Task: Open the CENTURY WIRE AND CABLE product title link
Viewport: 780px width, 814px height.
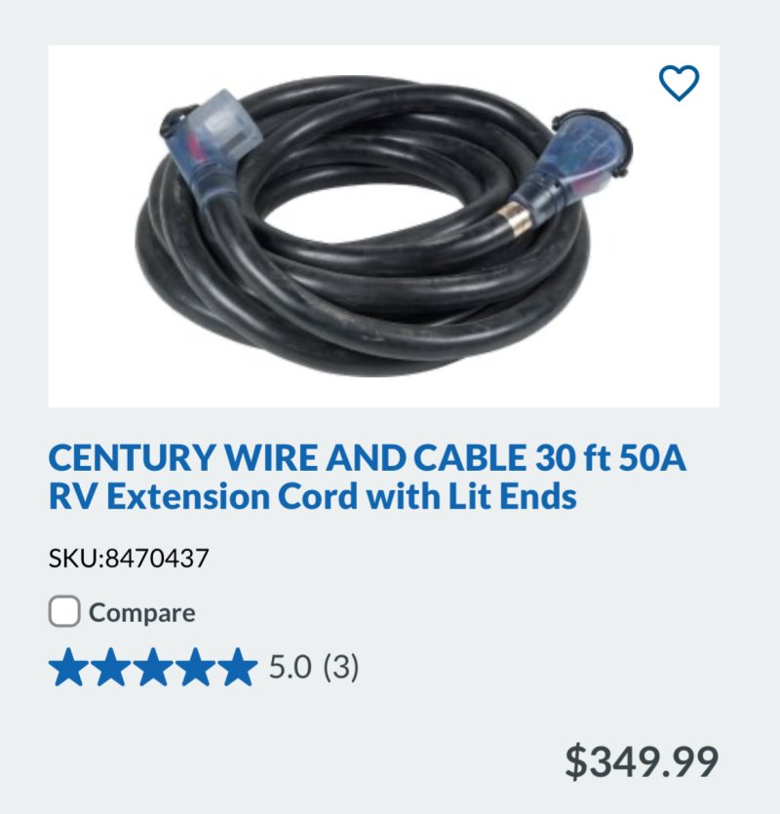Action: click(x=368, y=477)
